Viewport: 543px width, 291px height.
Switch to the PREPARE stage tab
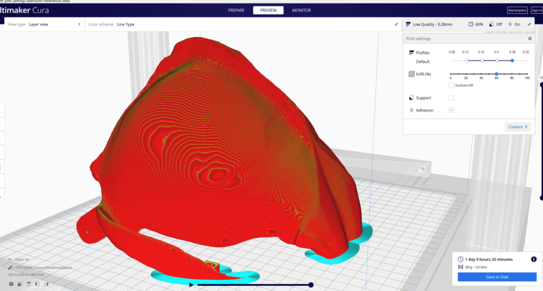click(236, 11)
